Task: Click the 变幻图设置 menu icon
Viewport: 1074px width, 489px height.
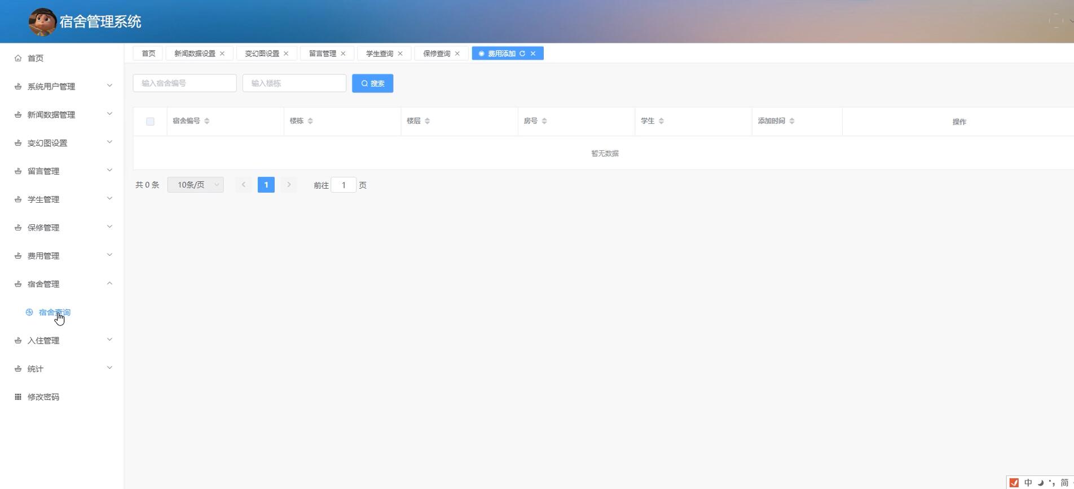Action: tap(18, 143)
